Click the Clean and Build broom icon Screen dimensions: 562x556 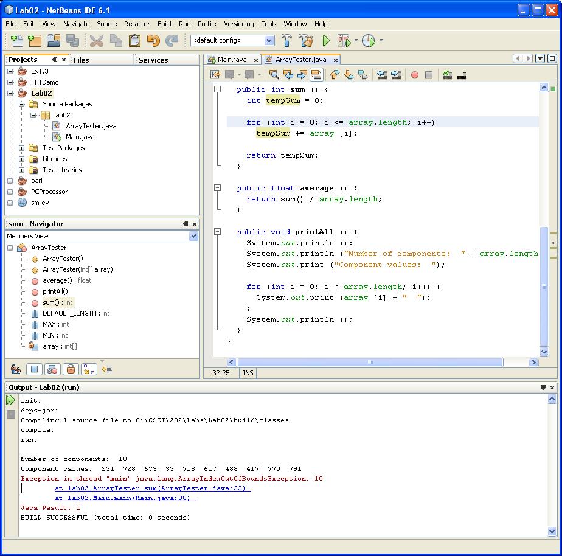pyautogui.click(x=306, y=41)
